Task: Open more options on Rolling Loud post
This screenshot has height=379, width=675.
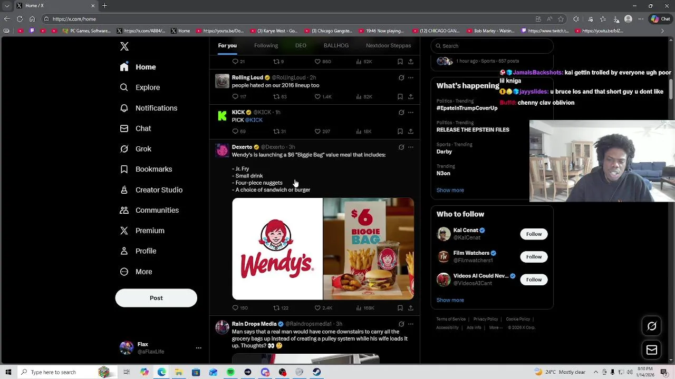Action: (x=411, y=78)
